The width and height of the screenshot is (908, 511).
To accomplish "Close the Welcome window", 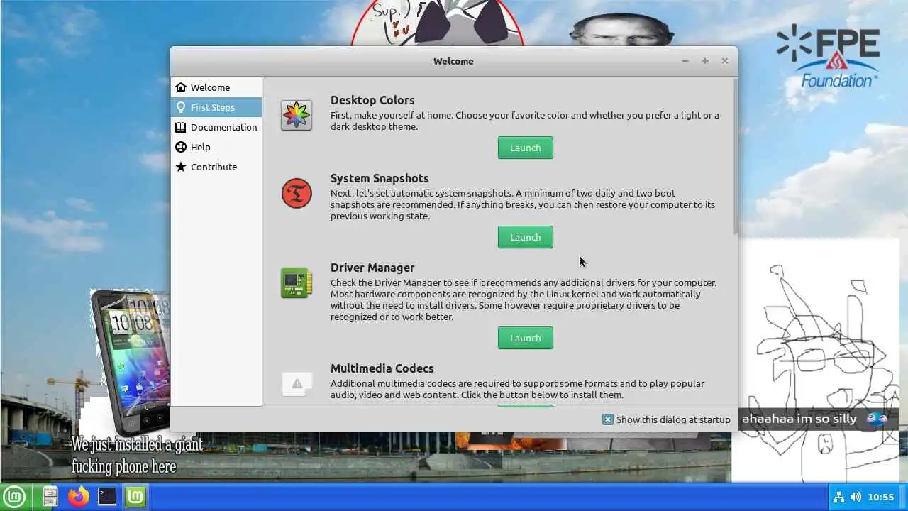I will 725,61.
